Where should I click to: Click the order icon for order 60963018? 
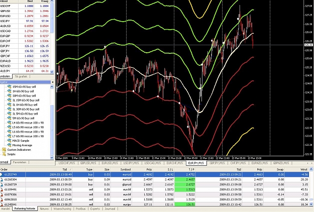tap(2, 199)
